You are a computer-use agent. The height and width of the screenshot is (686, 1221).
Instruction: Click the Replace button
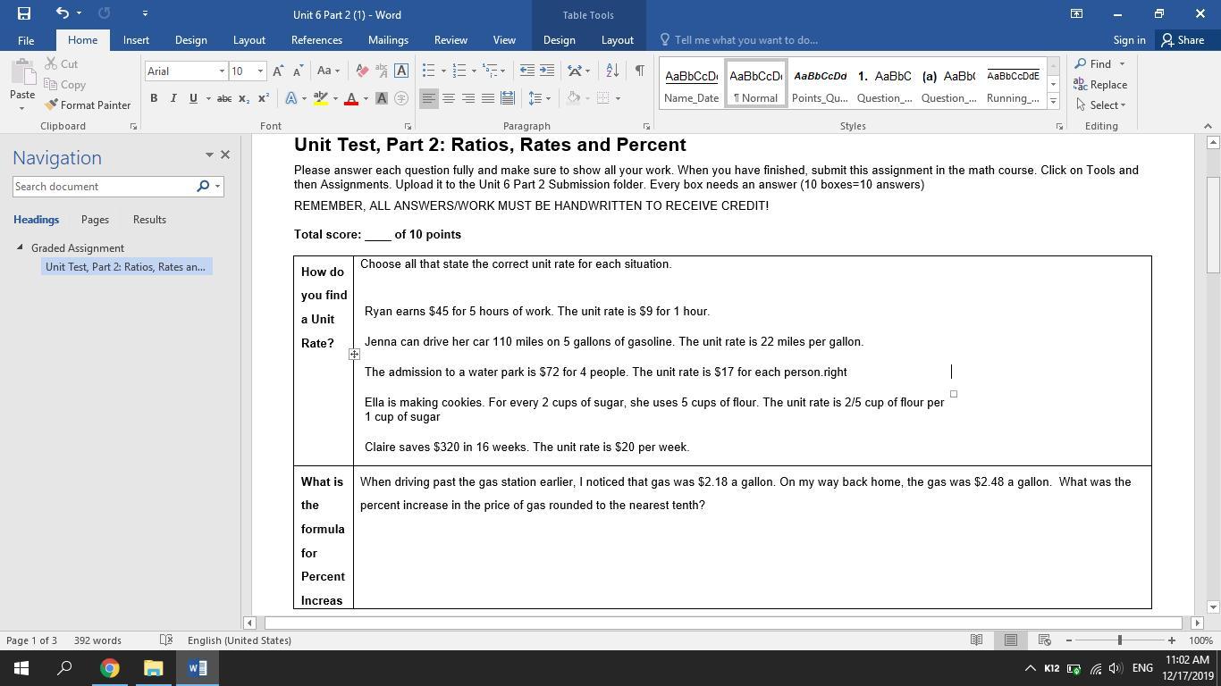pyautogui.click(x=1100, y=85)
